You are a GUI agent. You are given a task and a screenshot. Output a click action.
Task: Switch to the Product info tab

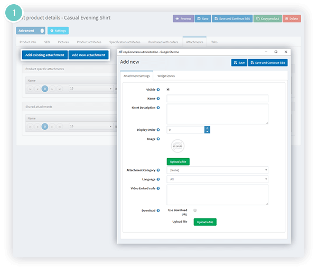pyautogui.click(x=28, y=42)
